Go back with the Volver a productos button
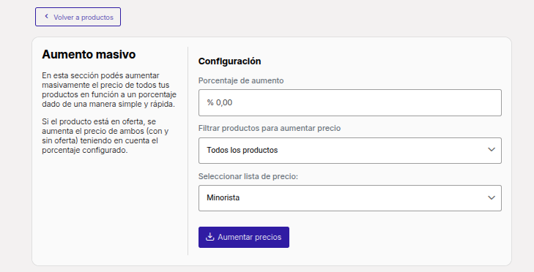This screenshot has height=272, width=534. pyautogui.click(x=78, y=17)
